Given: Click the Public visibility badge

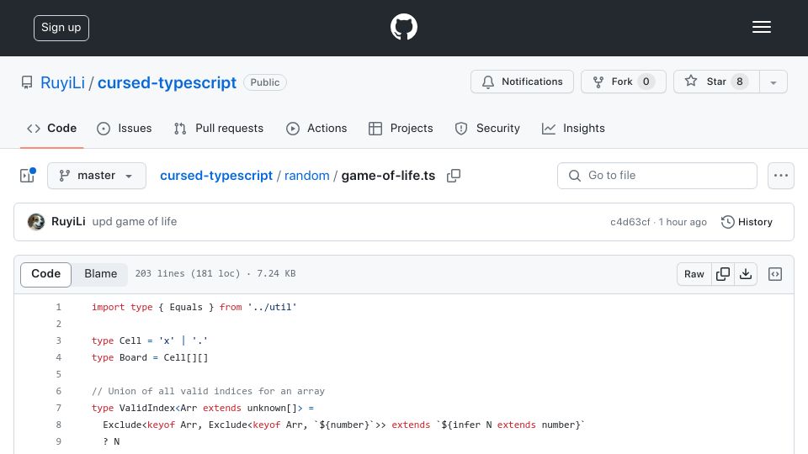Looking at the screenshot, I should [265, 82].
